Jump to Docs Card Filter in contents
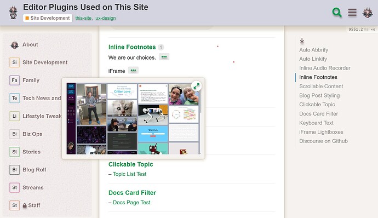 pyautogui.click(x=318, y=113)
